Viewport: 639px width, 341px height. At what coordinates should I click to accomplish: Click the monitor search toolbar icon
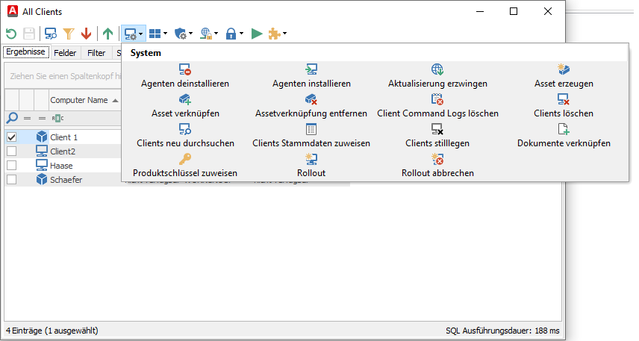[x=51, y=34]
